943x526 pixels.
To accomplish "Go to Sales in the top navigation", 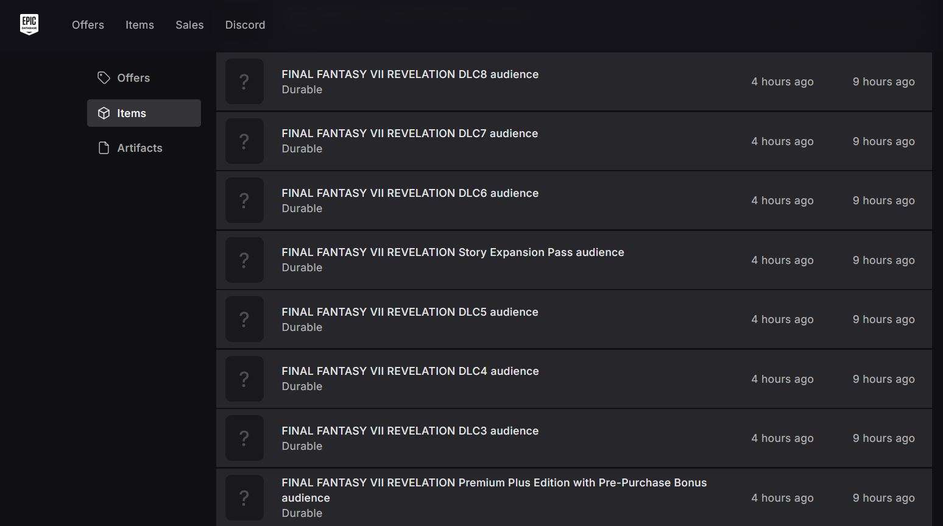I will tap(189, 25).
